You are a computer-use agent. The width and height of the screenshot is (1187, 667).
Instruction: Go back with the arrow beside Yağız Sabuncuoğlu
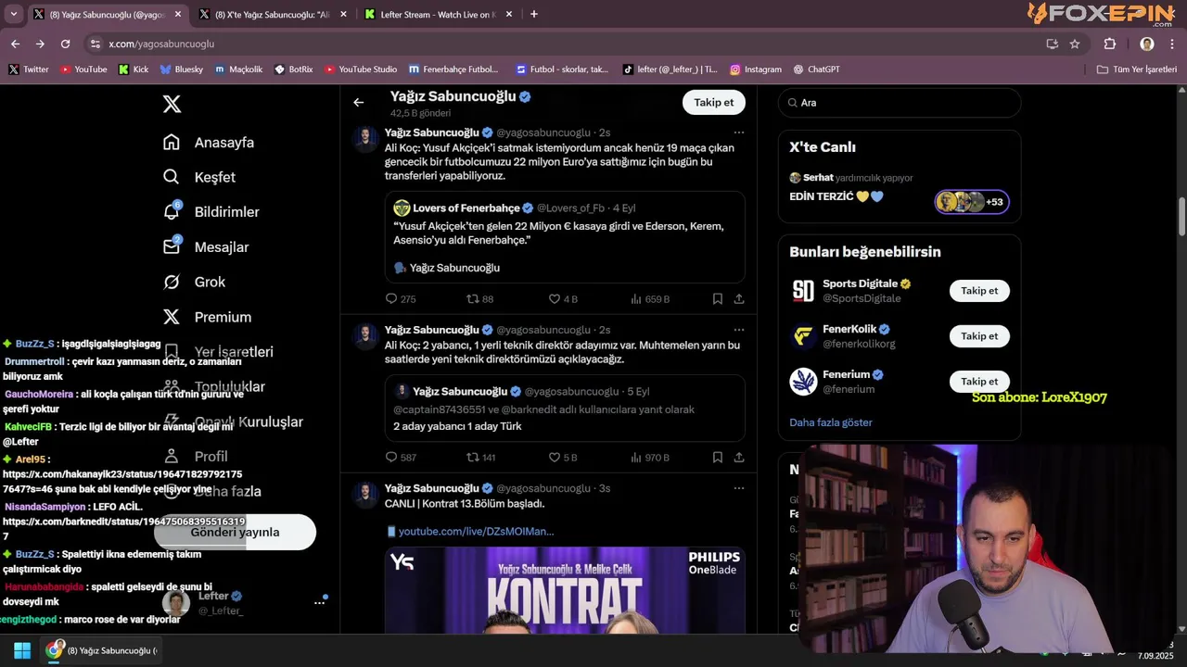(x=359, y=103)
